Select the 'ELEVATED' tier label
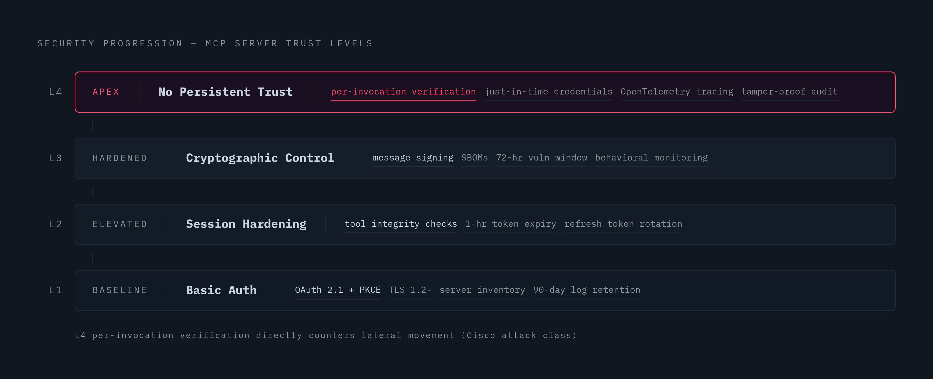 coord(119,224)
